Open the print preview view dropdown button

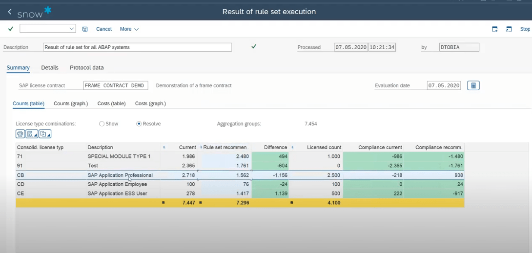(x=32, y=134)
